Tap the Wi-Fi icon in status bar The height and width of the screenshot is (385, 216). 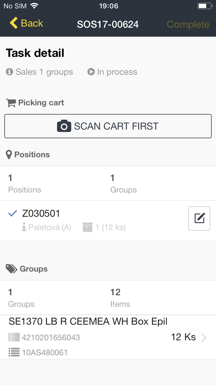[34, 6]
